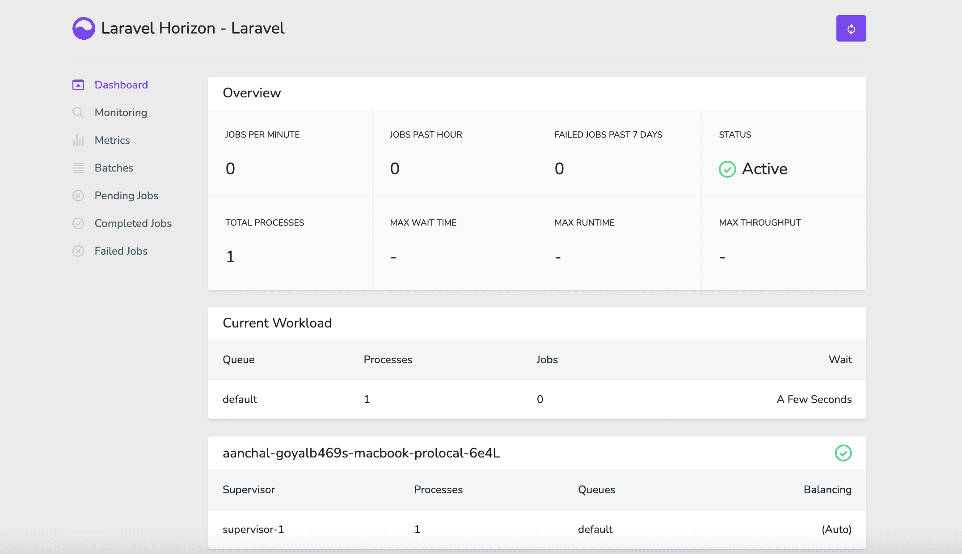
Task: Navigate to Failed Jobs from sidebar
Action: (x=120, y=251)
